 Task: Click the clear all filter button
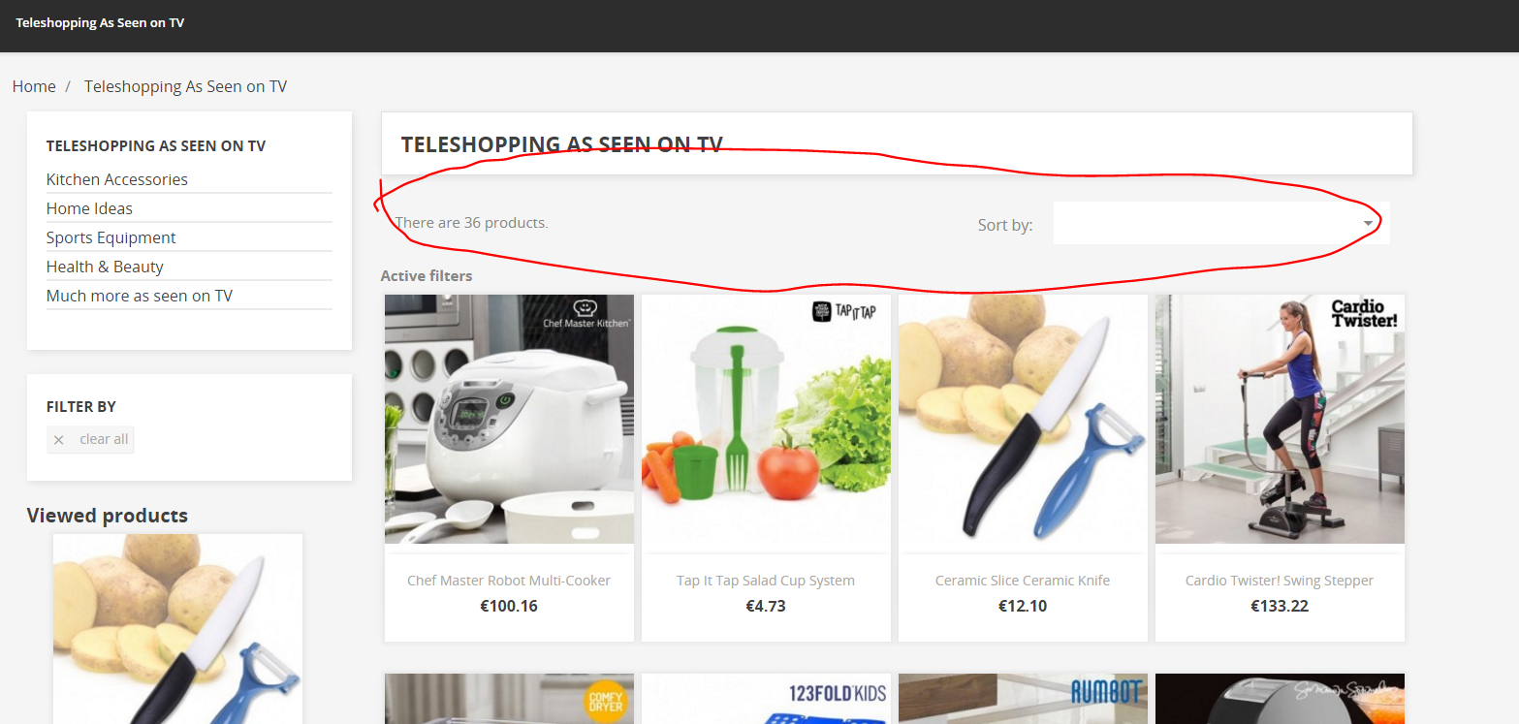90,439
